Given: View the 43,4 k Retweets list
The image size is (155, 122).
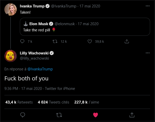Looking at the screenshot, I should click(19, 102).
